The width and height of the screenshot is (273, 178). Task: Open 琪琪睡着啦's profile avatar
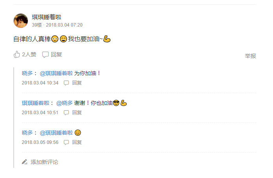pyautogui.click(x=21, y=21)
